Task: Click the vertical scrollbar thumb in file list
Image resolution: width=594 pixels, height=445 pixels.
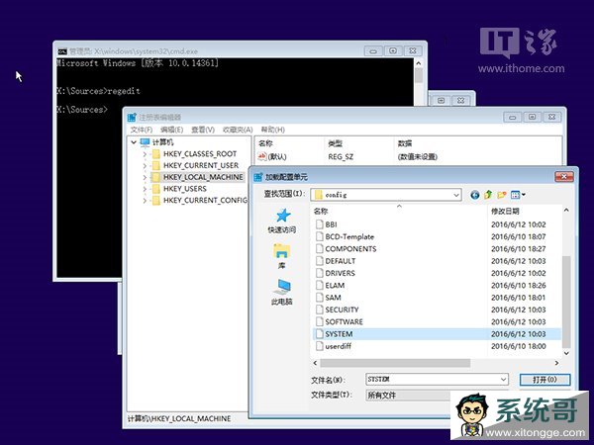Action: (566, 302)
